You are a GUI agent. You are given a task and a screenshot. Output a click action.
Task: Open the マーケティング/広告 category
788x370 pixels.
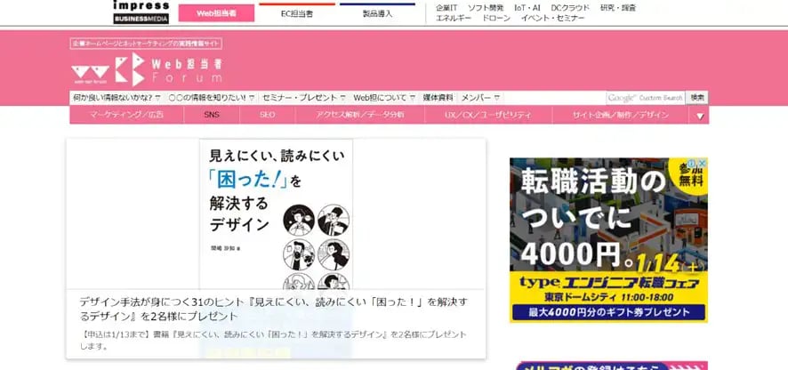[126, 115]
